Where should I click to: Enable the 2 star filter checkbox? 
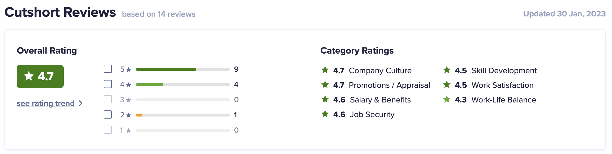[108, 114]
